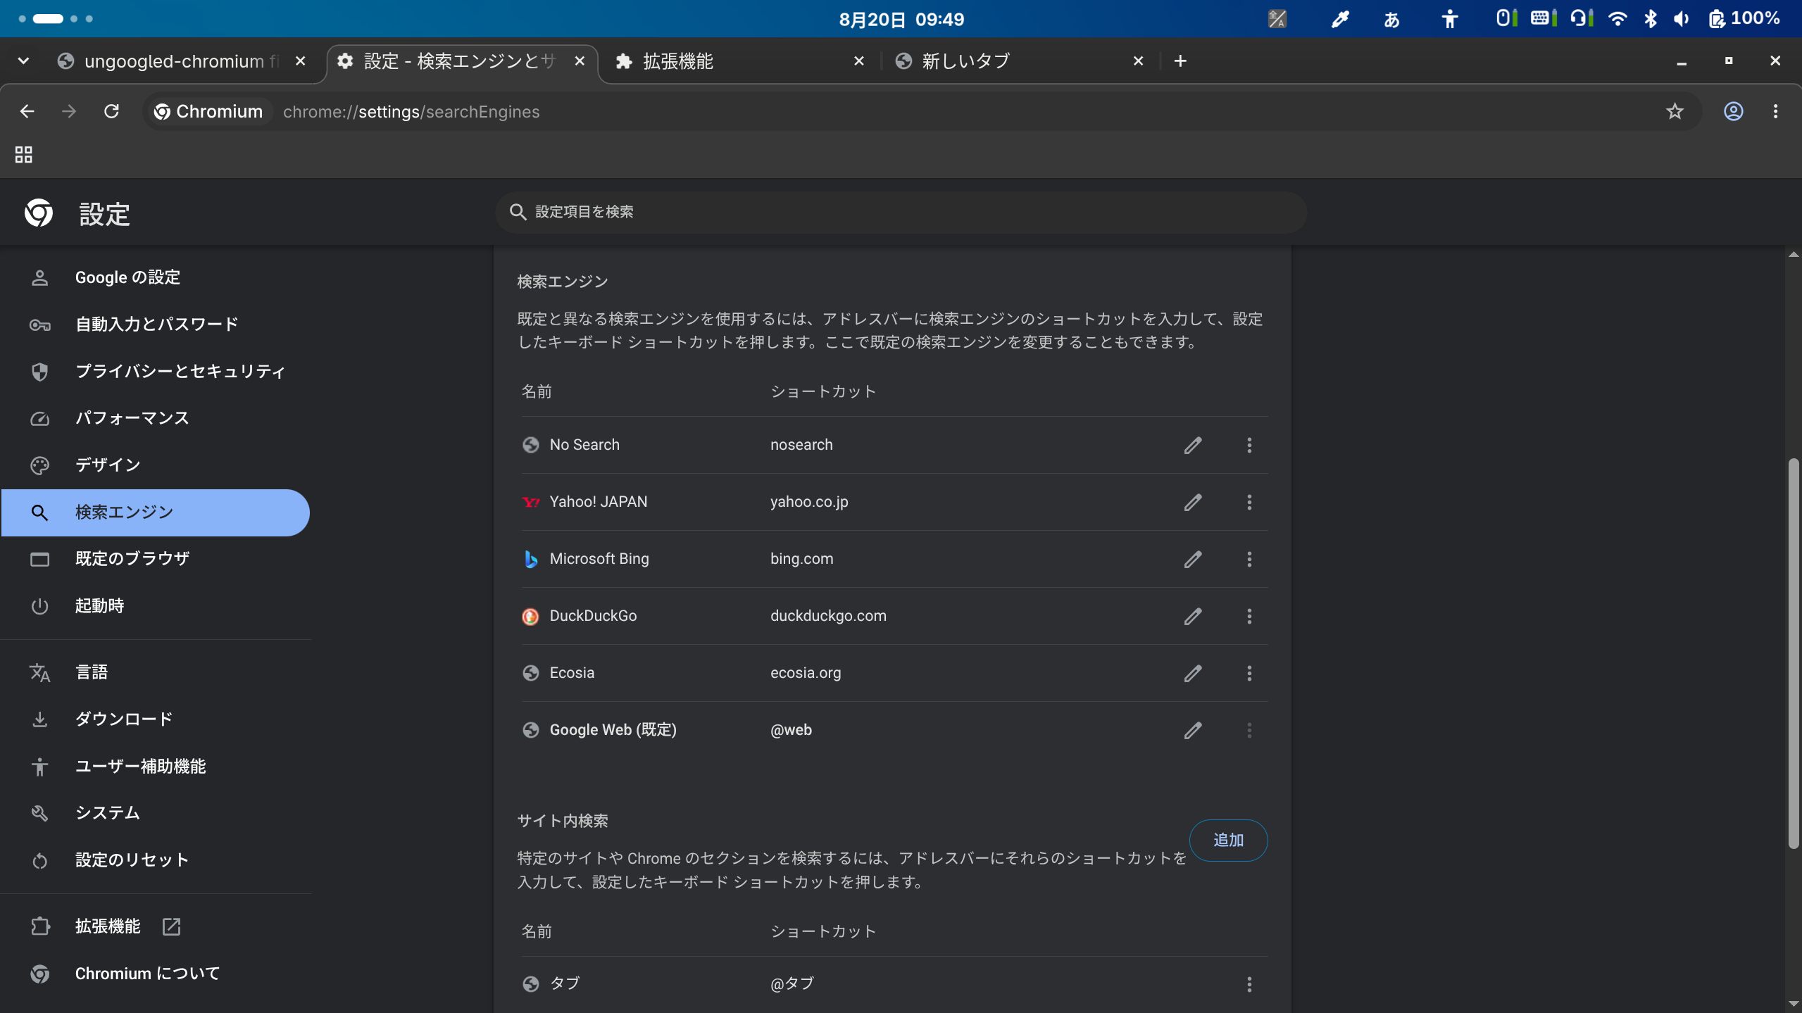Open more actions for Ecosia
Image resolution: width=1802 pixels, height=1013 pixels.
point(1249,673)
